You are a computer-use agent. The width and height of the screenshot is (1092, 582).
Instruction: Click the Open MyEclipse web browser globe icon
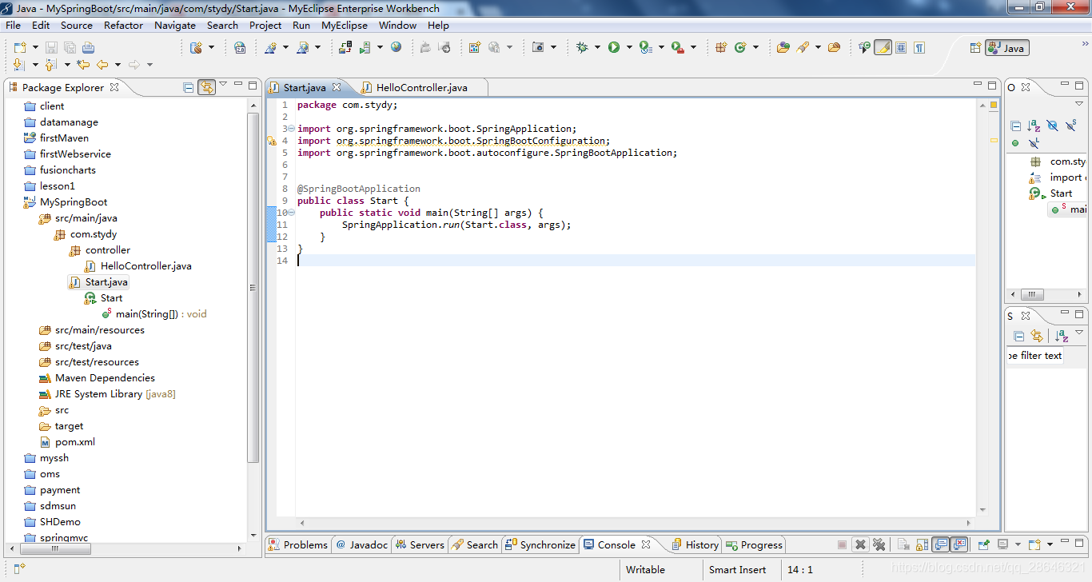click(397, 48)
